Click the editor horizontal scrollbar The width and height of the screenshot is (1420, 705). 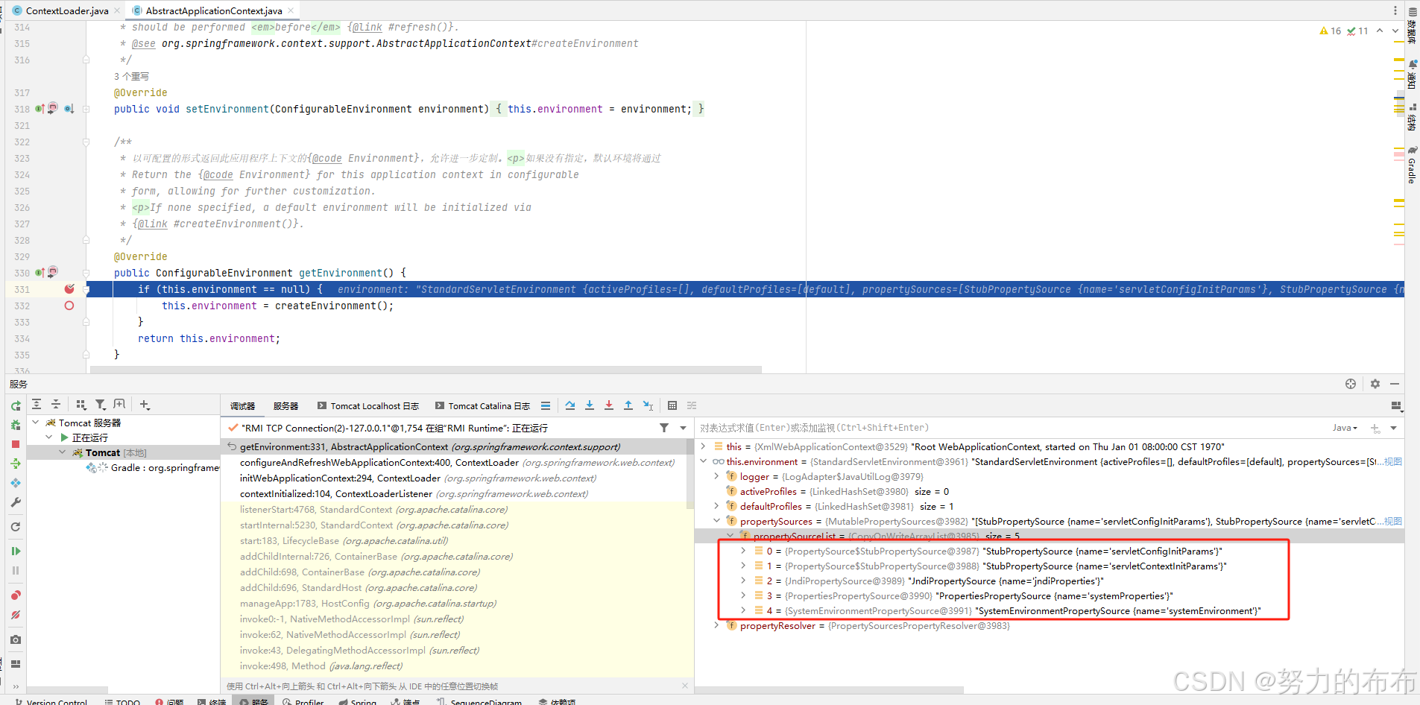pos(426,369)
